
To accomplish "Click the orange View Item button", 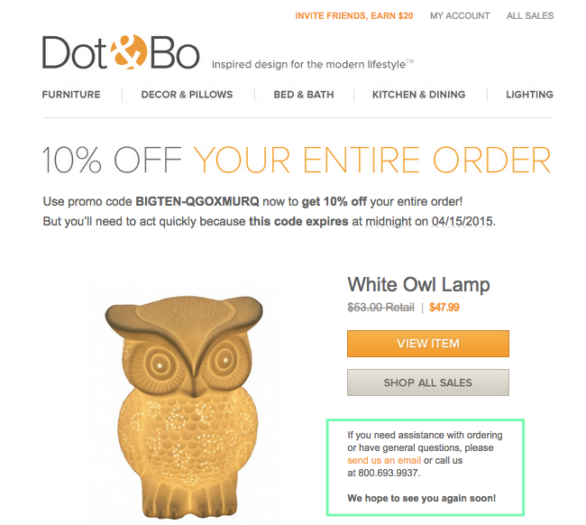I will click(x=428, y=344).
